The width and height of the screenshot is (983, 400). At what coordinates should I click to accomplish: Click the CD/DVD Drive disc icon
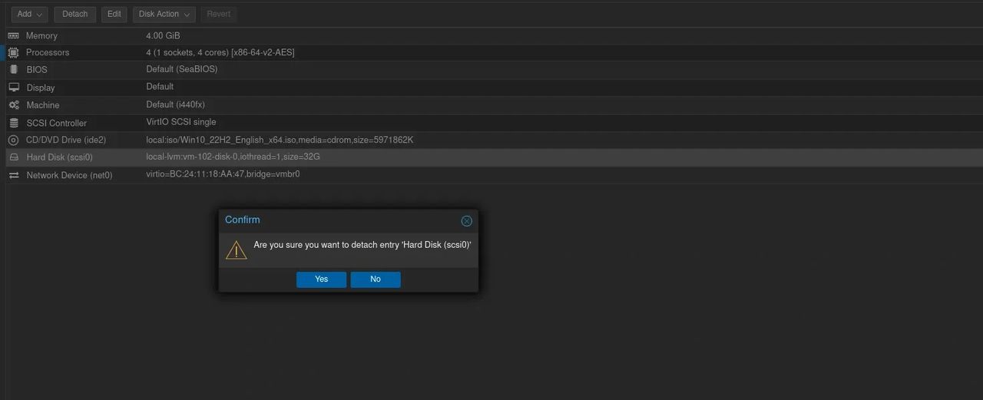(x=14, y=140)
